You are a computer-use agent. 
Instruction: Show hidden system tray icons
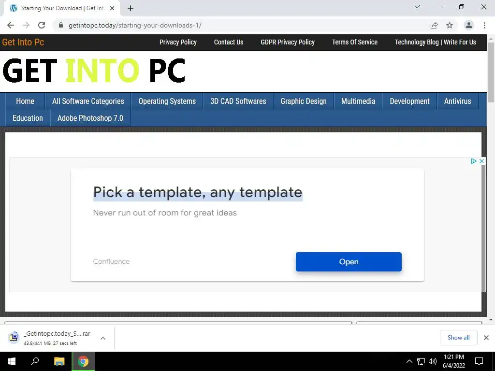point(409,361)
